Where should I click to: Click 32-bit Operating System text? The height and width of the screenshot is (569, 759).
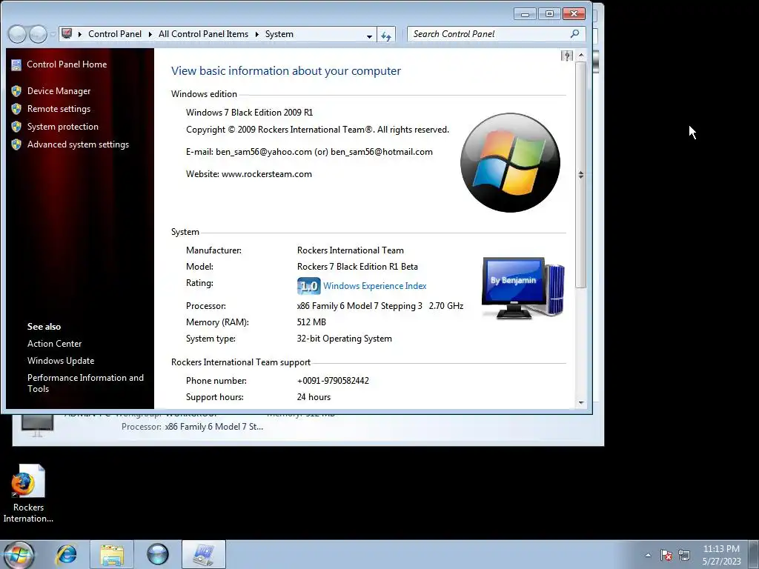click(x=344, y=339)
